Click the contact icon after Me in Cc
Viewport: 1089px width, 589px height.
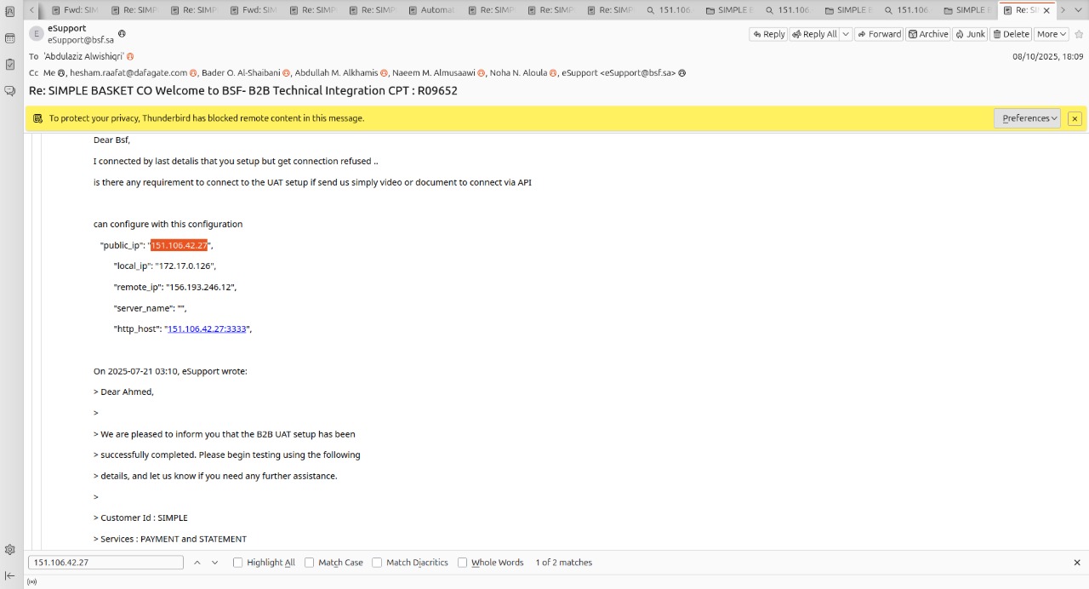point(62,73)
